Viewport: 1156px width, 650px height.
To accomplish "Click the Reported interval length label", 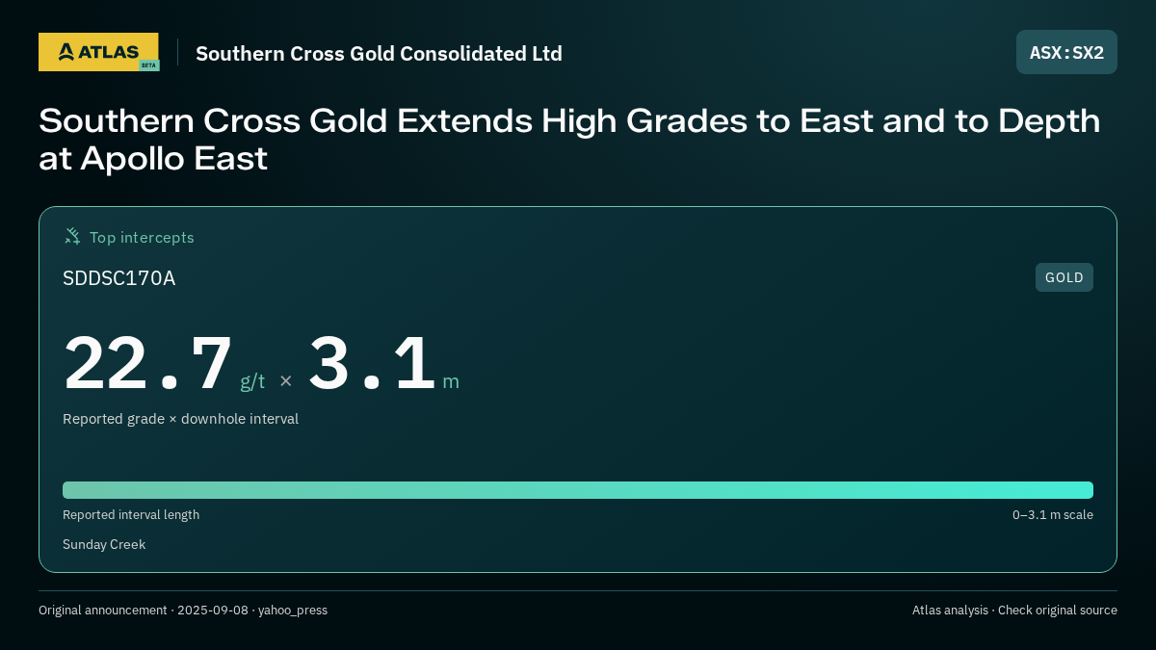I will tap(131, 515).
